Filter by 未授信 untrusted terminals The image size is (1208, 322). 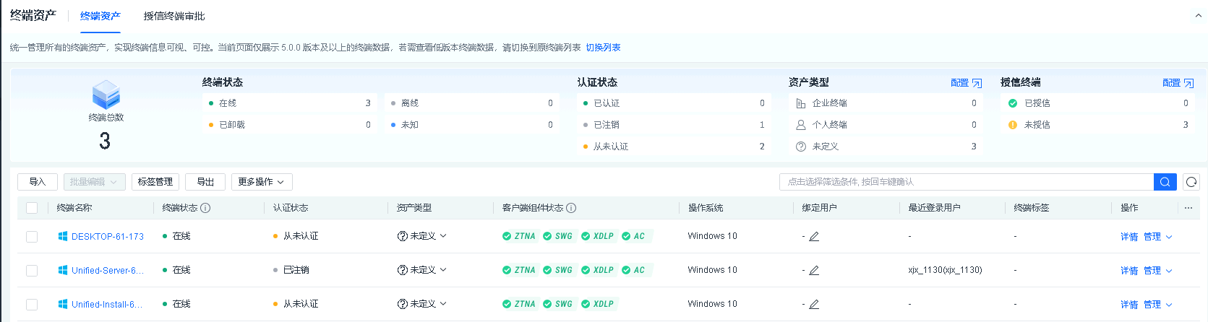(x=1097, y=125)
